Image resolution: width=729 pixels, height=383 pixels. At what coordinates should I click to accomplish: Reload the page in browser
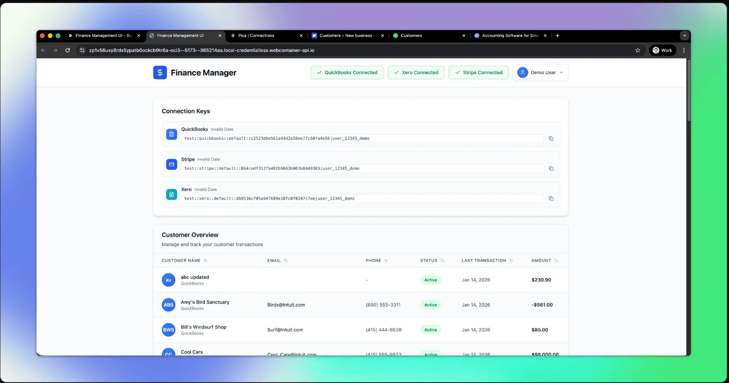click(67, 50)
